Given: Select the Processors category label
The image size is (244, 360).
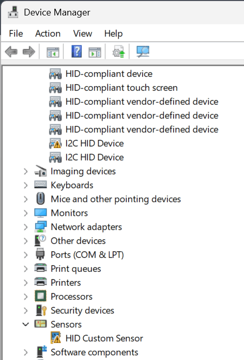Looking at the screenshot, I should point(71,297).
